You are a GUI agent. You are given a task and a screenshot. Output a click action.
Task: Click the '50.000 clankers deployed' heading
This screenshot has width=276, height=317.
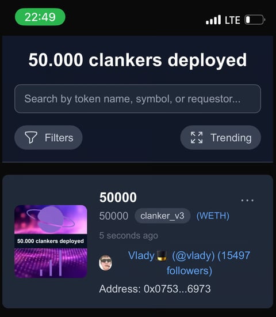point(137,60)
